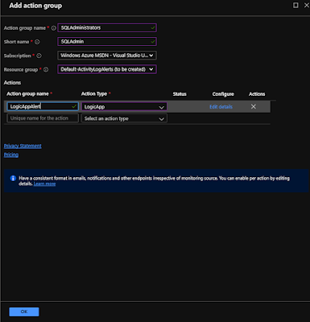
Task: Open the Resource group dropdown
Action: coord(107,69)
